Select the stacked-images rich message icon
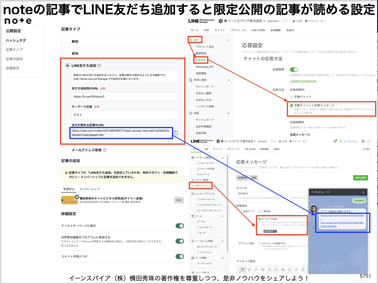378x284 pixels. pyautogui.click(x=263, y=270)
